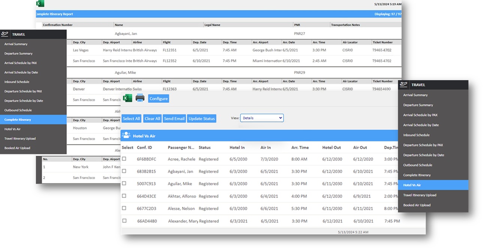484x250 pixels.
Task: Click the Excel export icon beside the printer
Action: (x=127, y=98)
